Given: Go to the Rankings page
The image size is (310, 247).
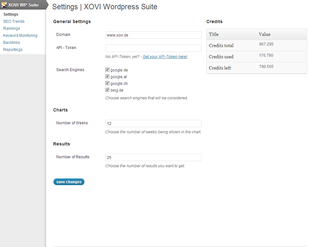Looking at the screenshot, I should [12, 28].
